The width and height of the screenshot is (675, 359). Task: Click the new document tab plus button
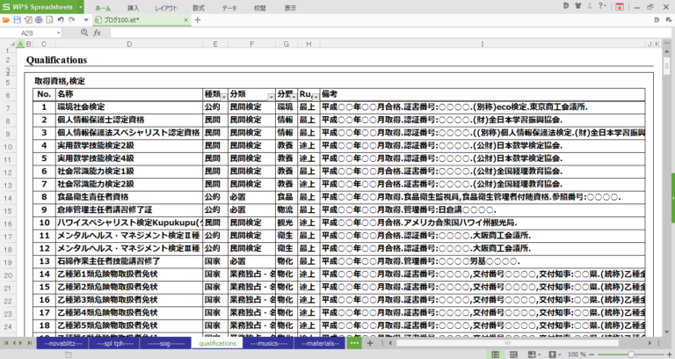(x=197, y=19)
